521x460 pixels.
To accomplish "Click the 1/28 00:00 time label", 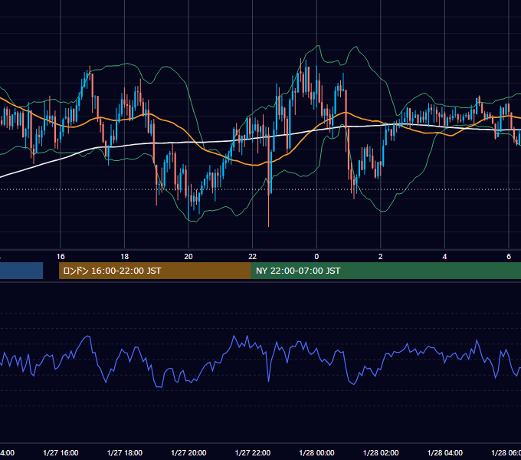I will pos(316,452).
